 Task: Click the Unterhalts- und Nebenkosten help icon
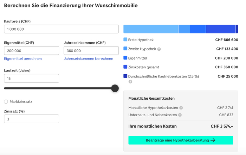click(180, 115)
